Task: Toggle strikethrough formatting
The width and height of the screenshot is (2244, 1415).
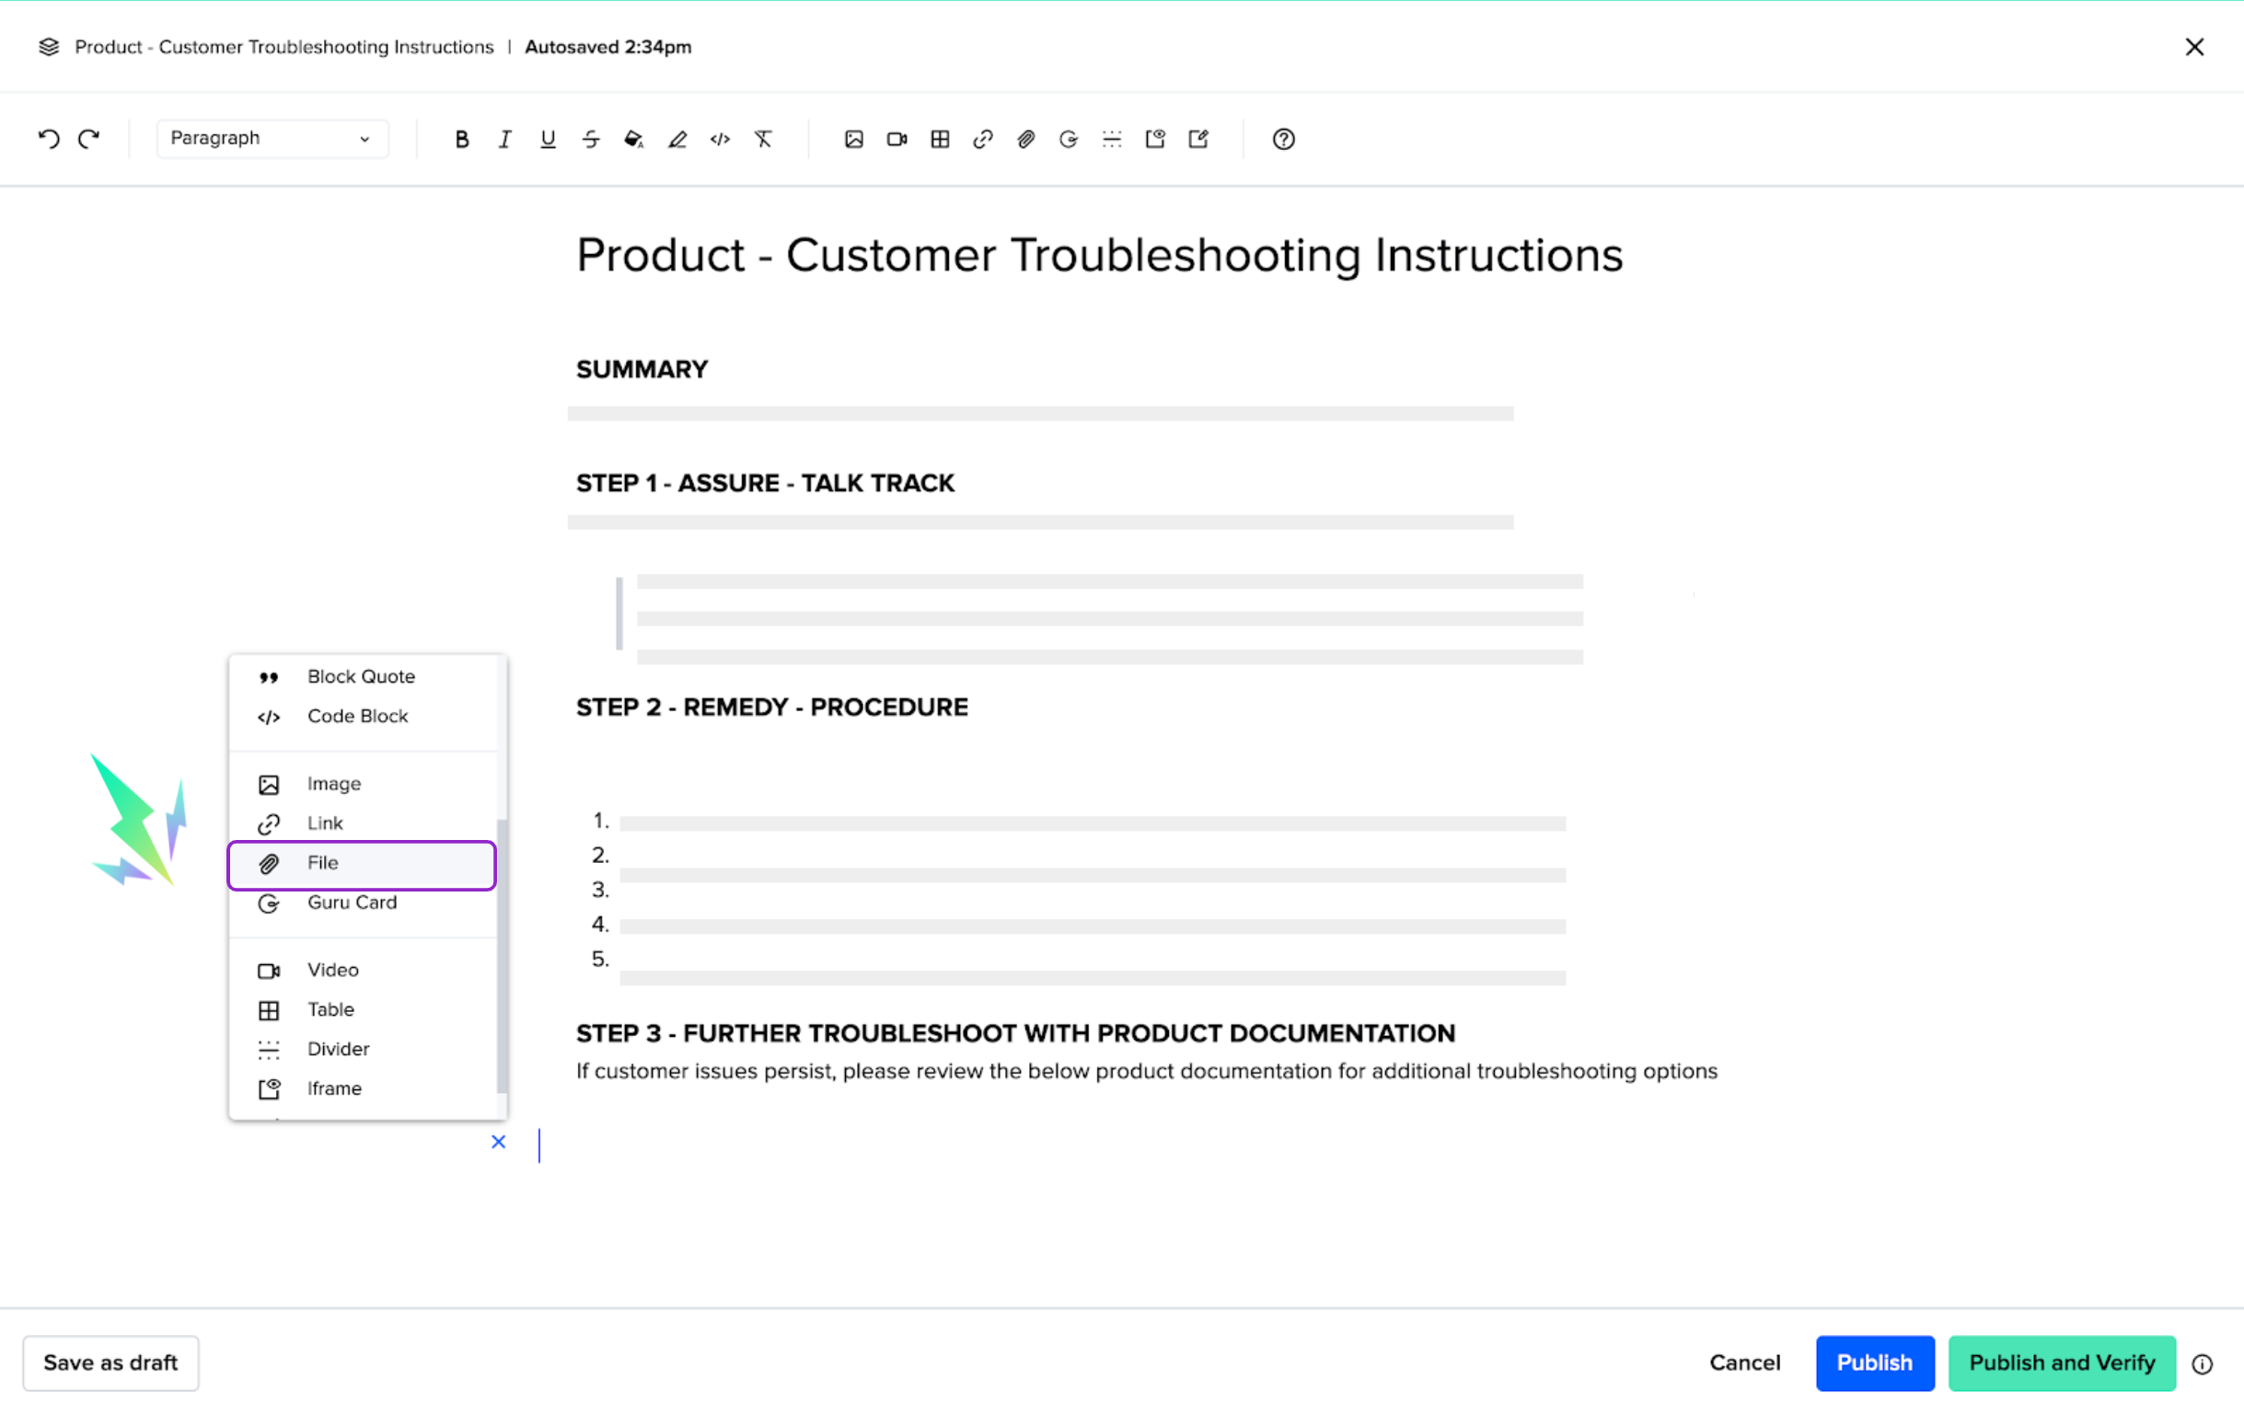Action: [591, 139]
